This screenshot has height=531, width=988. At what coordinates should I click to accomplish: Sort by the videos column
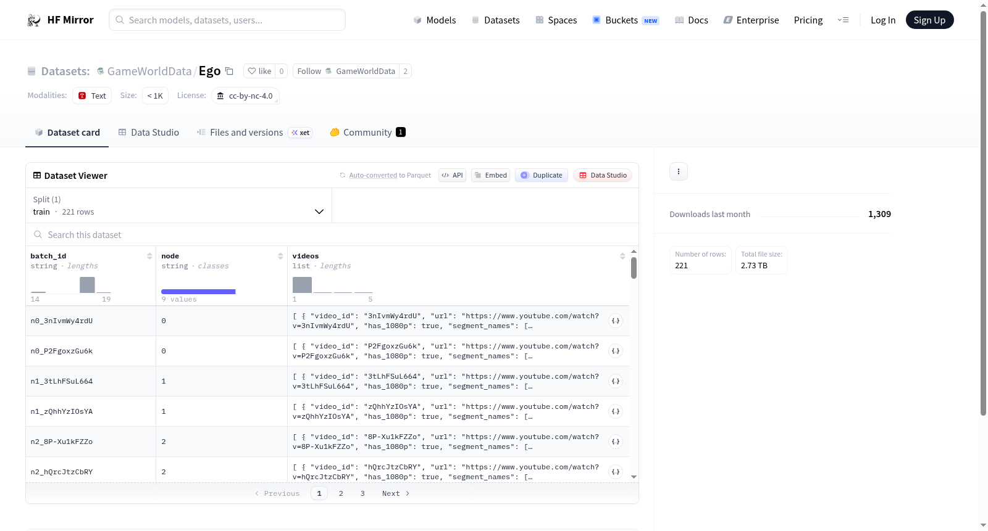[x=622, y=256]
